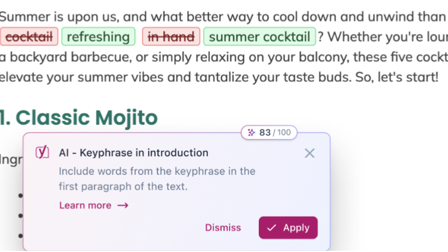Click the green 'refreshing' addition chip
448x252 pixels.
pos(98,36)
